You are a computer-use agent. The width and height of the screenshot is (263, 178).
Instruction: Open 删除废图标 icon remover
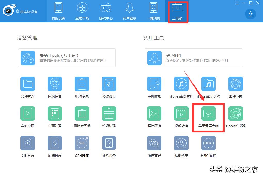tap(82, 113)
